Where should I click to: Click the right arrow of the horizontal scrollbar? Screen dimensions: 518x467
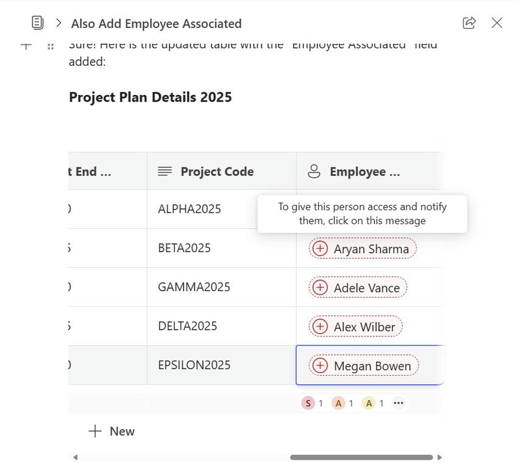[x=439, y=456]
